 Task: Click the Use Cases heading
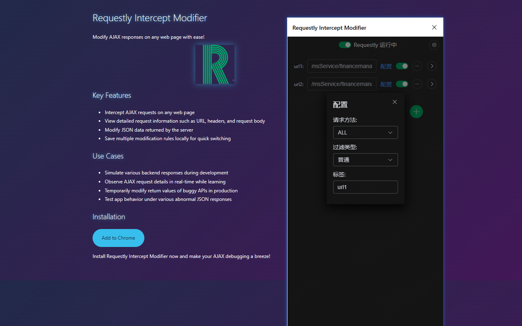(x=108, y=156)
